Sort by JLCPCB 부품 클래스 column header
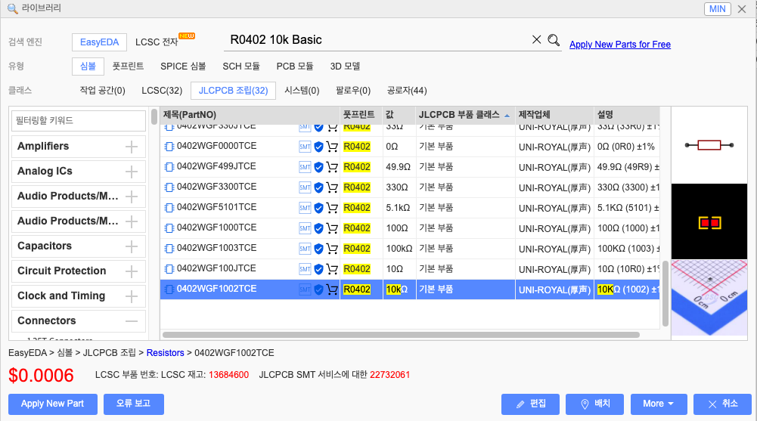 click(x=464, y=115)
